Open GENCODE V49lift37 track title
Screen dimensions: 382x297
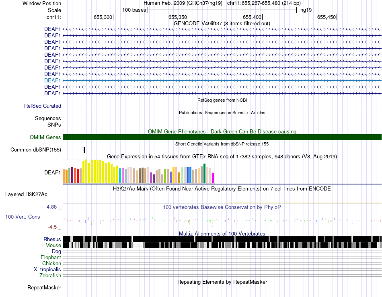click(x=222, y=24)
